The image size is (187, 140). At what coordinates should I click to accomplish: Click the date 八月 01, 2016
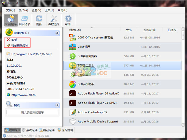150,112
